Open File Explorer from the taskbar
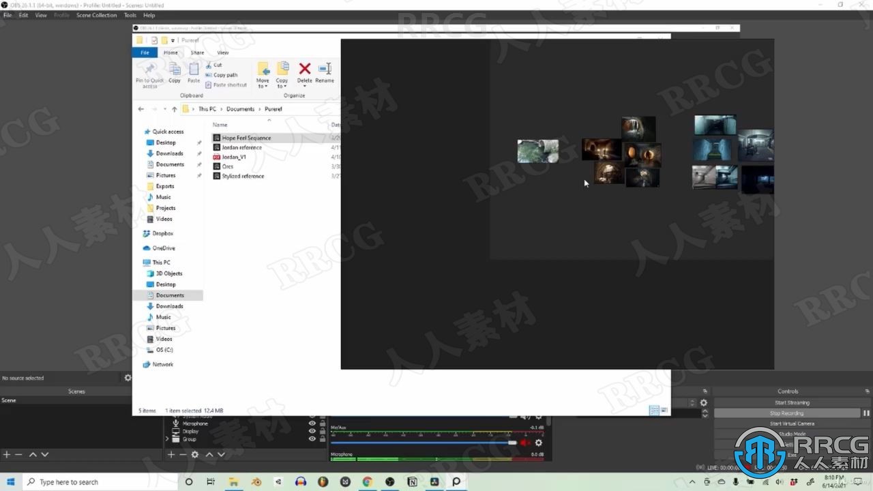This screenshot has width=873, height=491. point(233,481)
